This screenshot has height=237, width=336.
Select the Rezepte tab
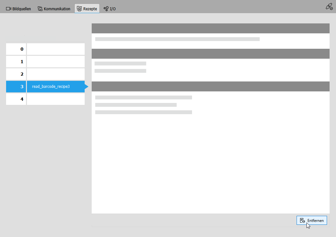[x=87, y=9]
